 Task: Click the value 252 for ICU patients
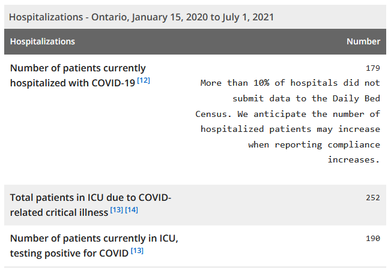(373, 198)
